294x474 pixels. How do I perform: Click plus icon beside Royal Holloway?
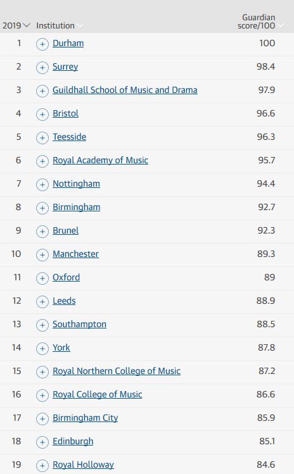pos(42,466)
